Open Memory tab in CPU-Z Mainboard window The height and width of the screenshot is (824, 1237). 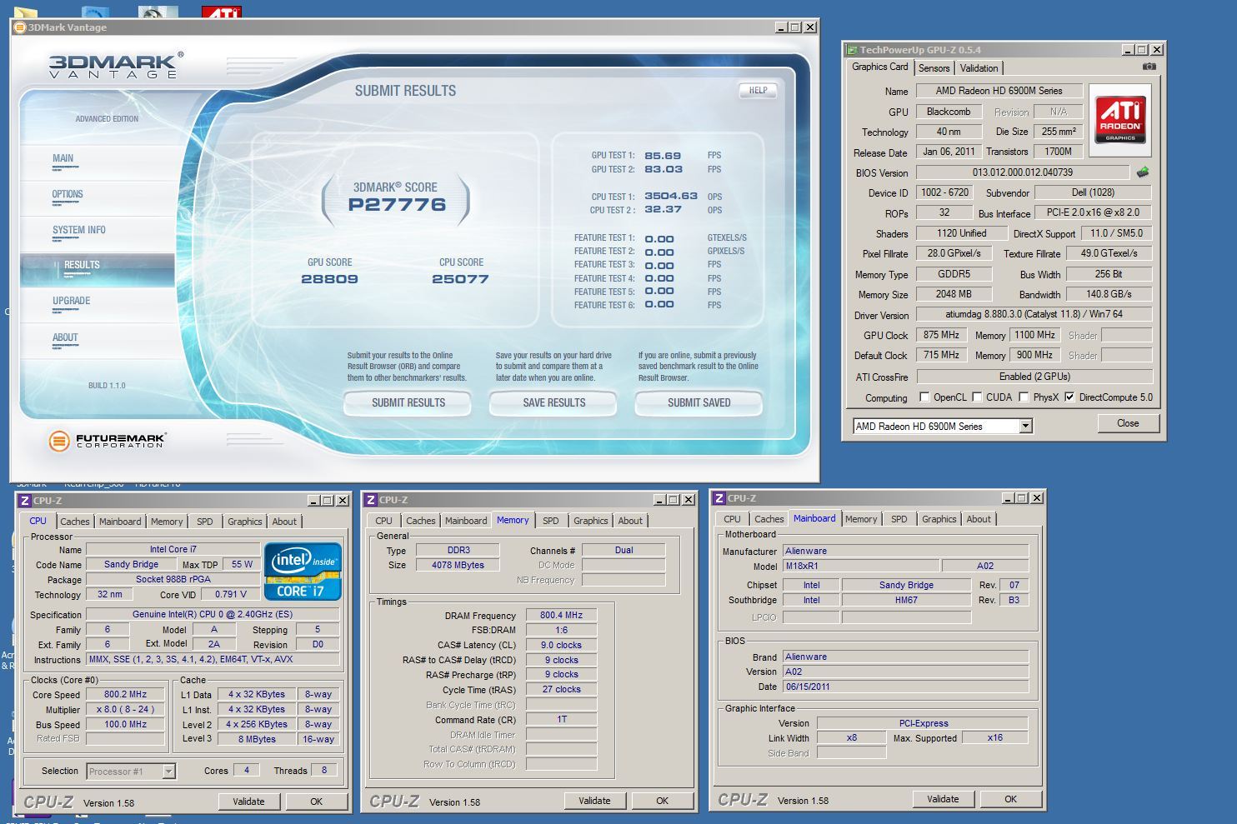click(x=861, y=519)
